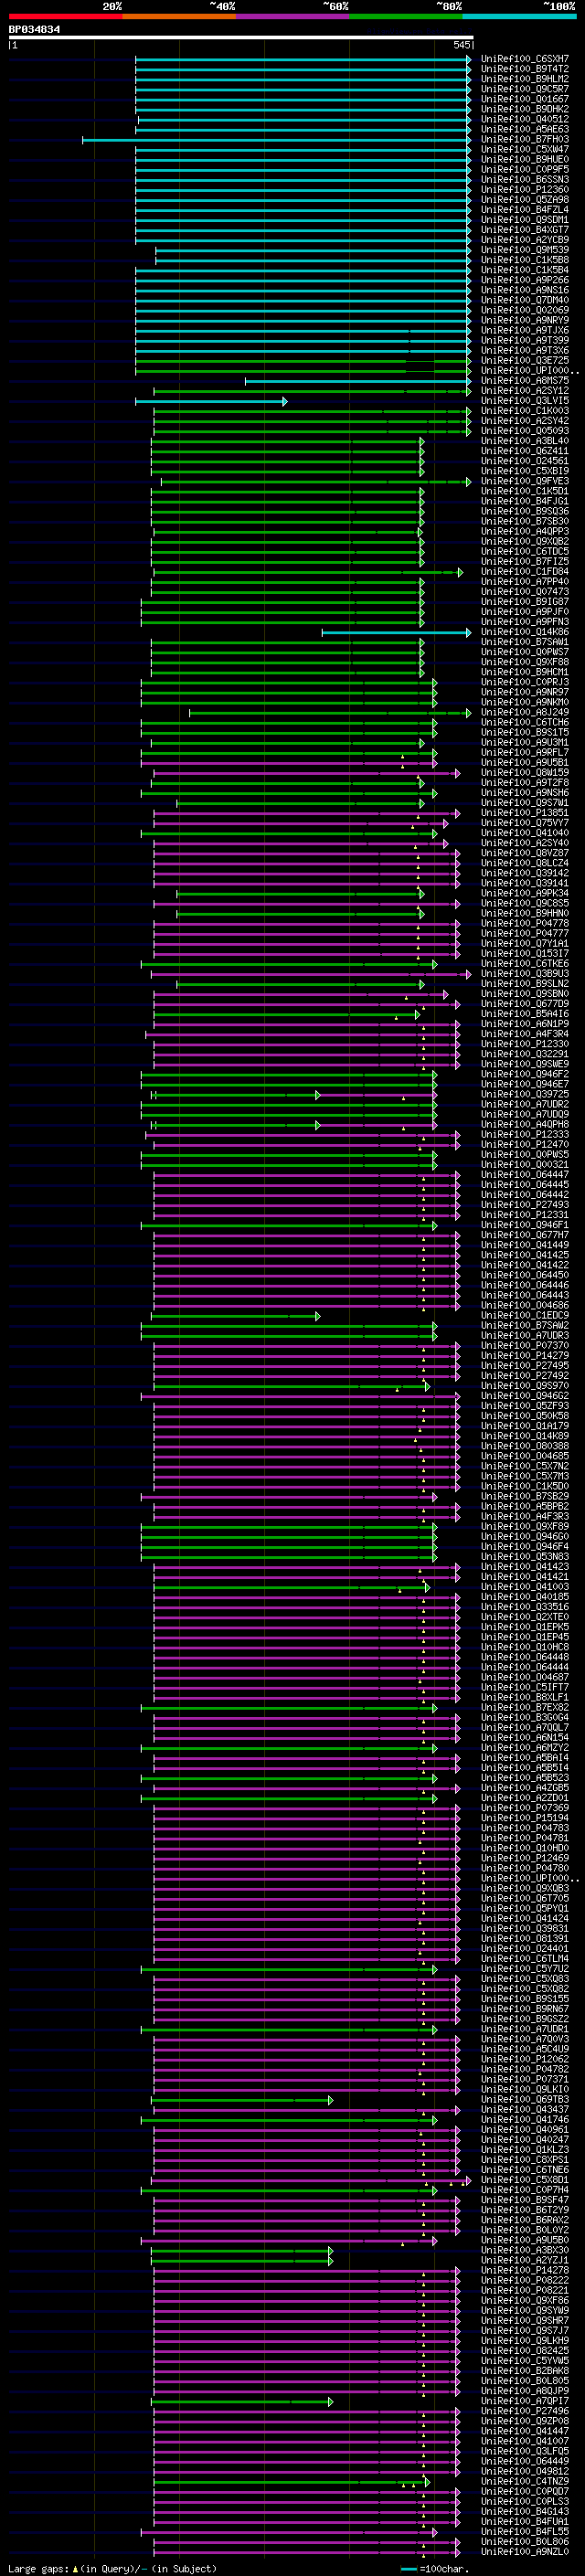The height and width of the screenshot is (2576, 585).
Task: Click the orange ~40% identity legend segment
Action: point(179,16)
